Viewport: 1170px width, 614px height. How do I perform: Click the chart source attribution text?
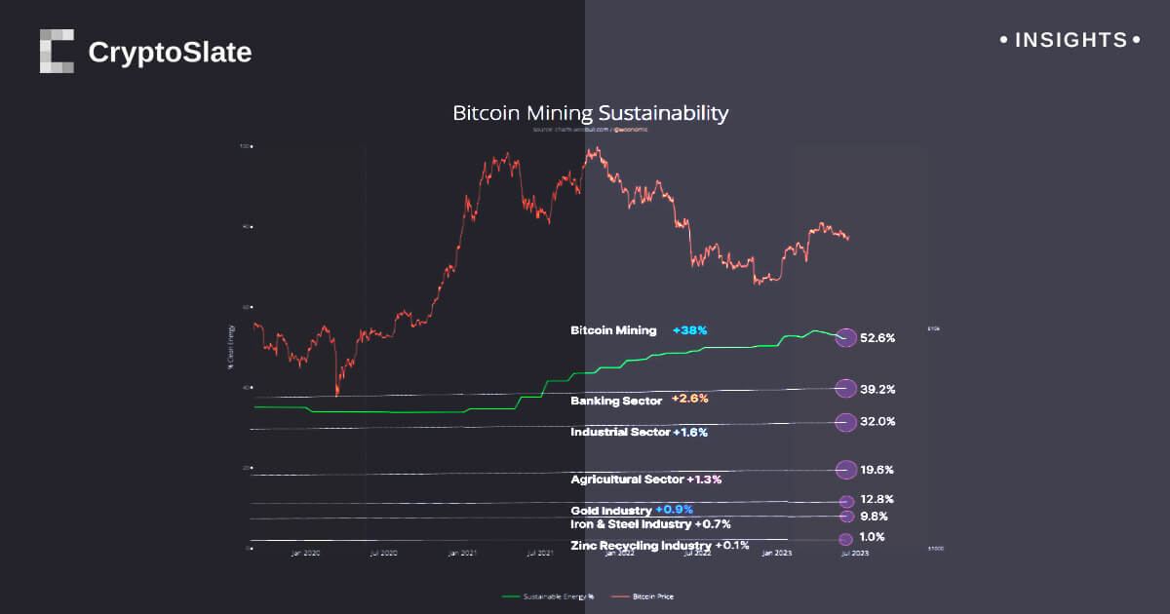click(590, 129)
